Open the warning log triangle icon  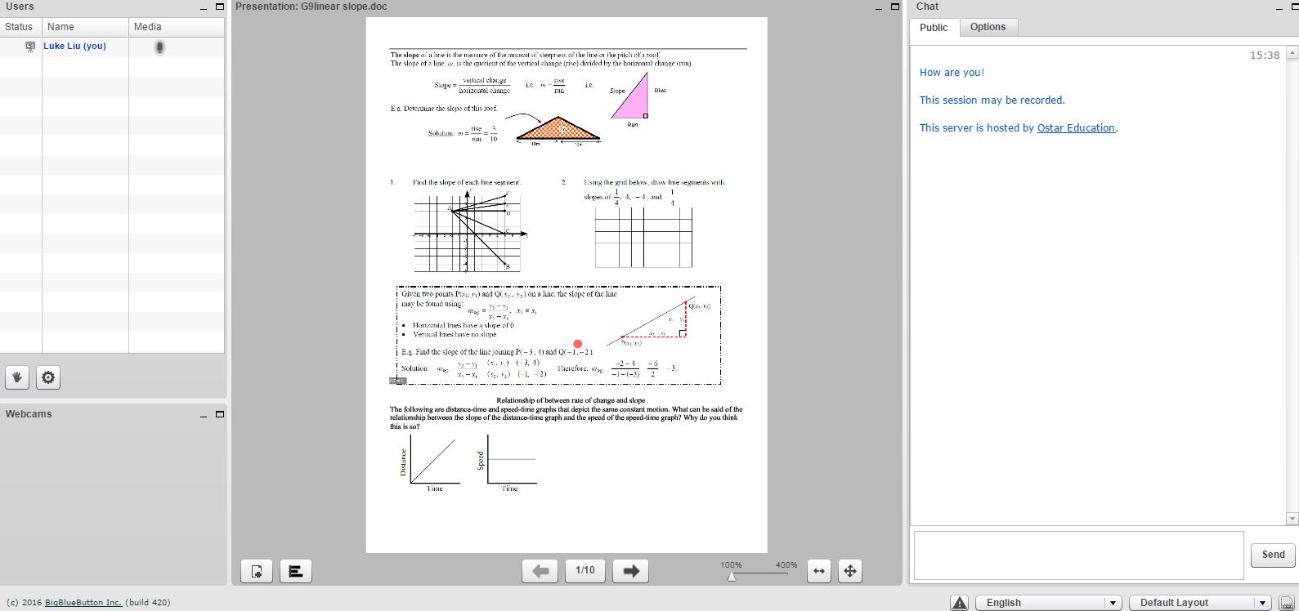click(x=960, y=603)
